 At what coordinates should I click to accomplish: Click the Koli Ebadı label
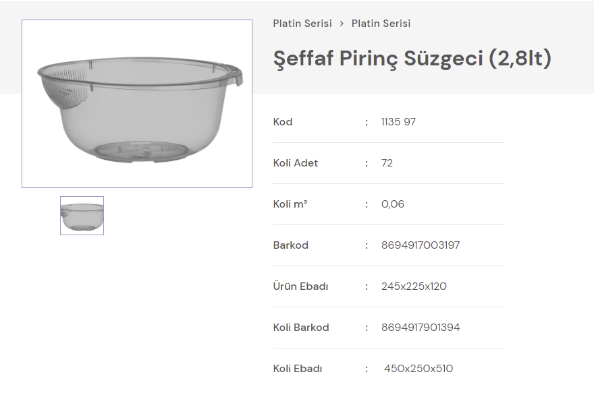click(298, 369)
